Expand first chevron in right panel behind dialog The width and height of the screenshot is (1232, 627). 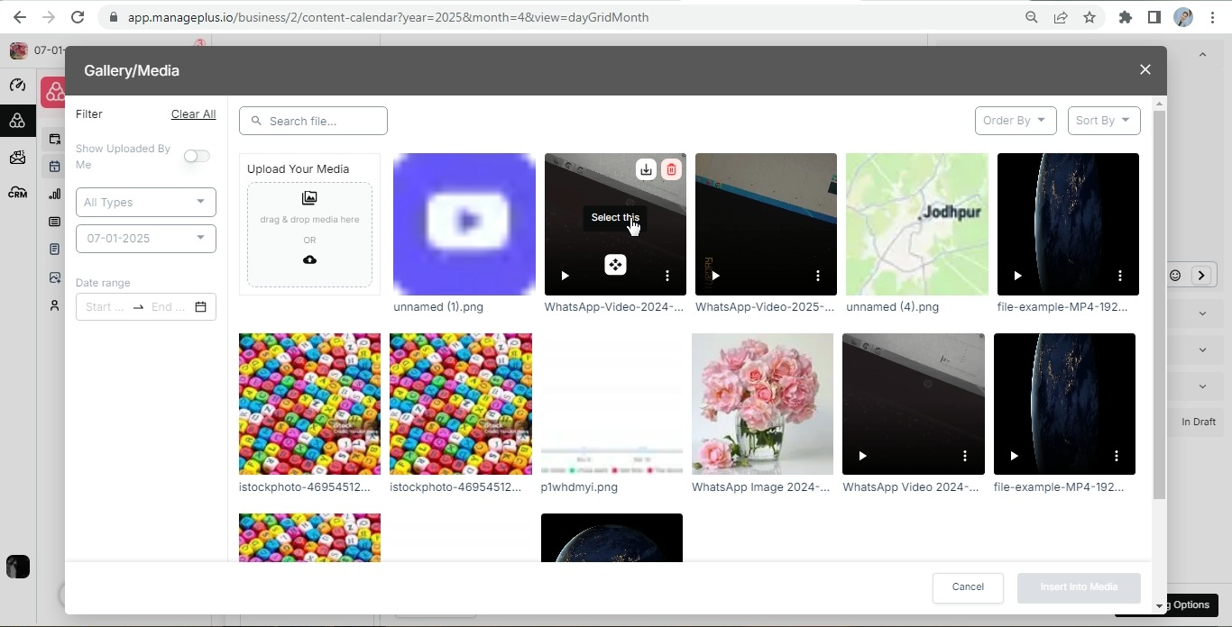[1202, 313]
